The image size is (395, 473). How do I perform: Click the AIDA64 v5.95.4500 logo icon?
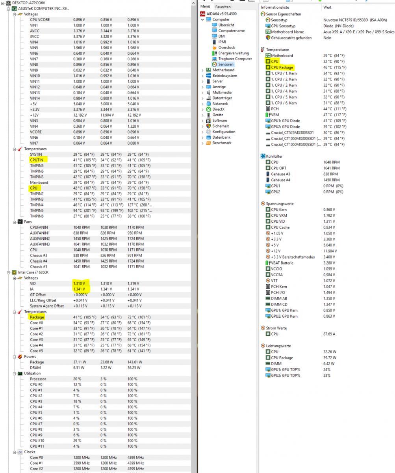tap(203, 13)
